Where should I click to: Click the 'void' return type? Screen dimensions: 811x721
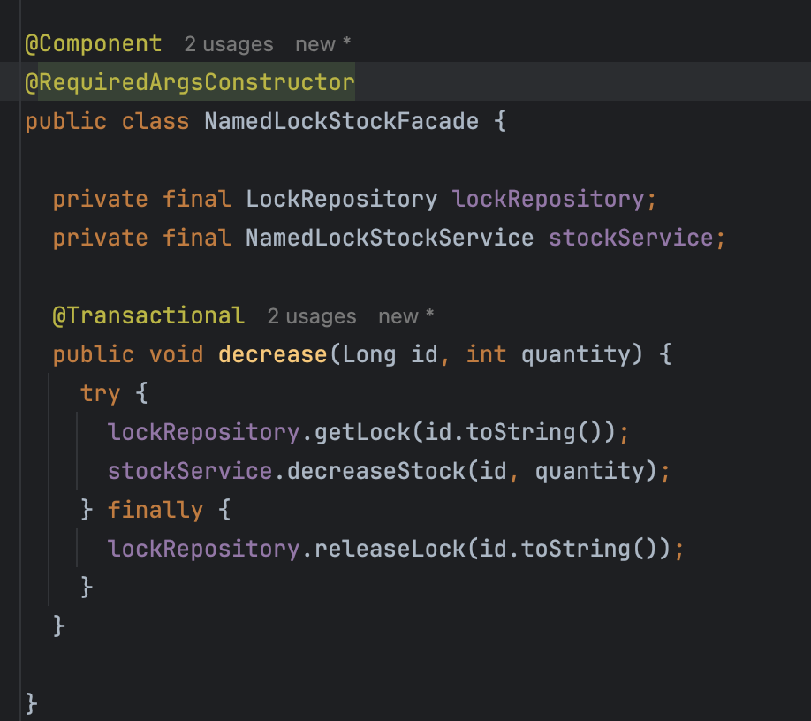[176, 354]
